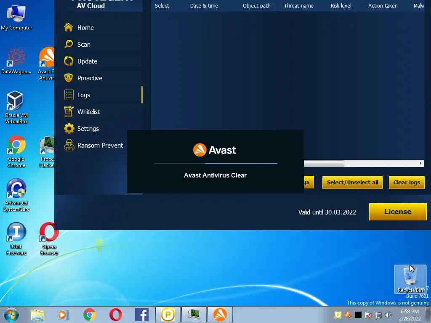Select the DataWagon desktop shortcut
Screen dimensions: 431x323
coord(16,61)
